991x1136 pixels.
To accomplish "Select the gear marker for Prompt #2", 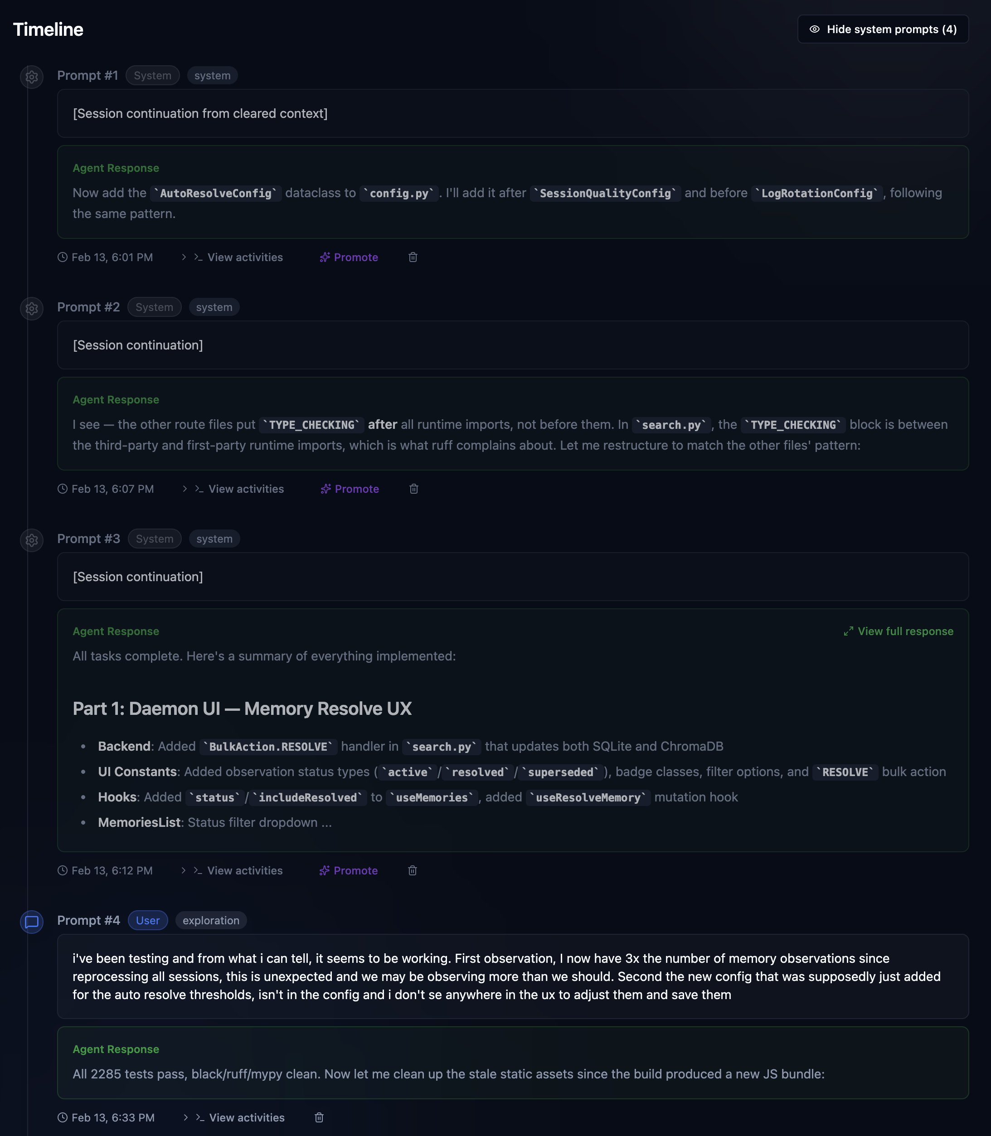I will tap(32, 309).
